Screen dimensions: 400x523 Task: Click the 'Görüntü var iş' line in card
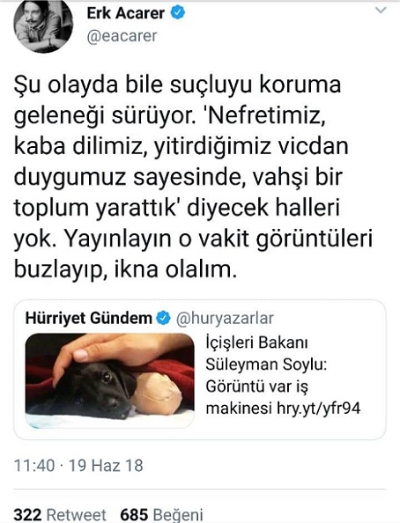(256, 387)
